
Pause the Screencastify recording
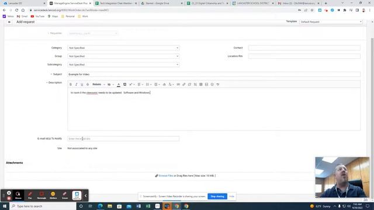9,193
